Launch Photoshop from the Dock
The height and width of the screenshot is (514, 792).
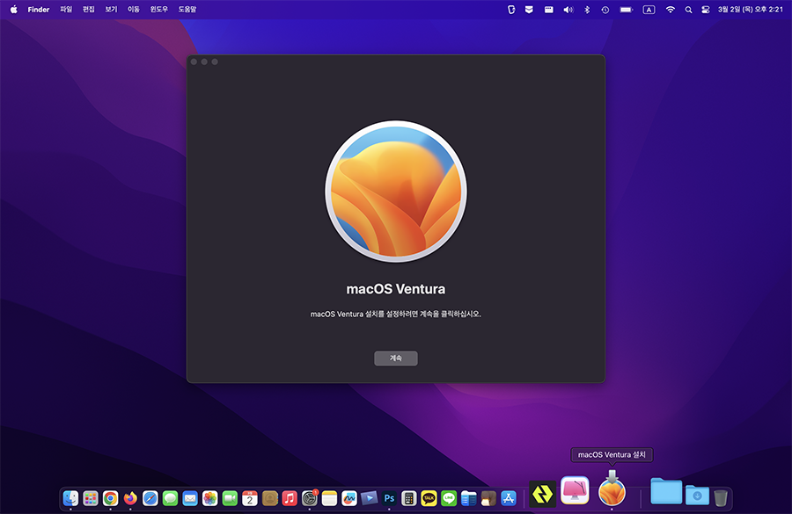coord(389,498)
